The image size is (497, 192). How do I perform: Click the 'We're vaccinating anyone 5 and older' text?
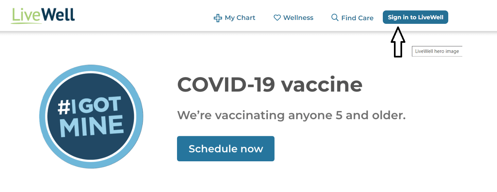(291, 115)
